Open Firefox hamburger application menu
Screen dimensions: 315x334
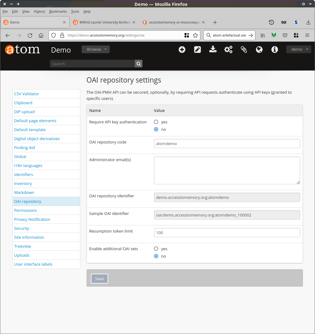click(307, 35)
